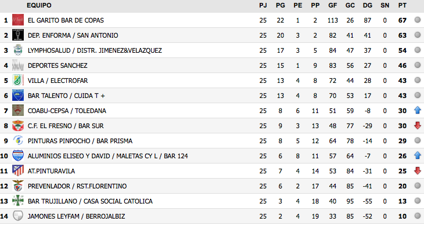Click the blue up arrow for Coabu-Cepsa / Toledana
This screenshot has height=225, width=424.
click(418, 110)
